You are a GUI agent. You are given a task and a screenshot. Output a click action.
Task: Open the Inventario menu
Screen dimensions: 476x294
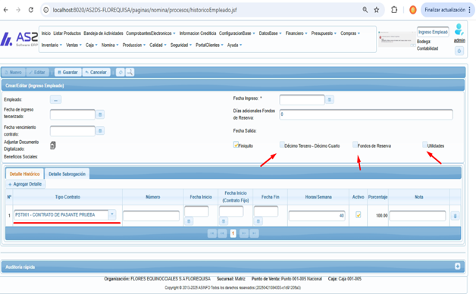tap(52, 45)
